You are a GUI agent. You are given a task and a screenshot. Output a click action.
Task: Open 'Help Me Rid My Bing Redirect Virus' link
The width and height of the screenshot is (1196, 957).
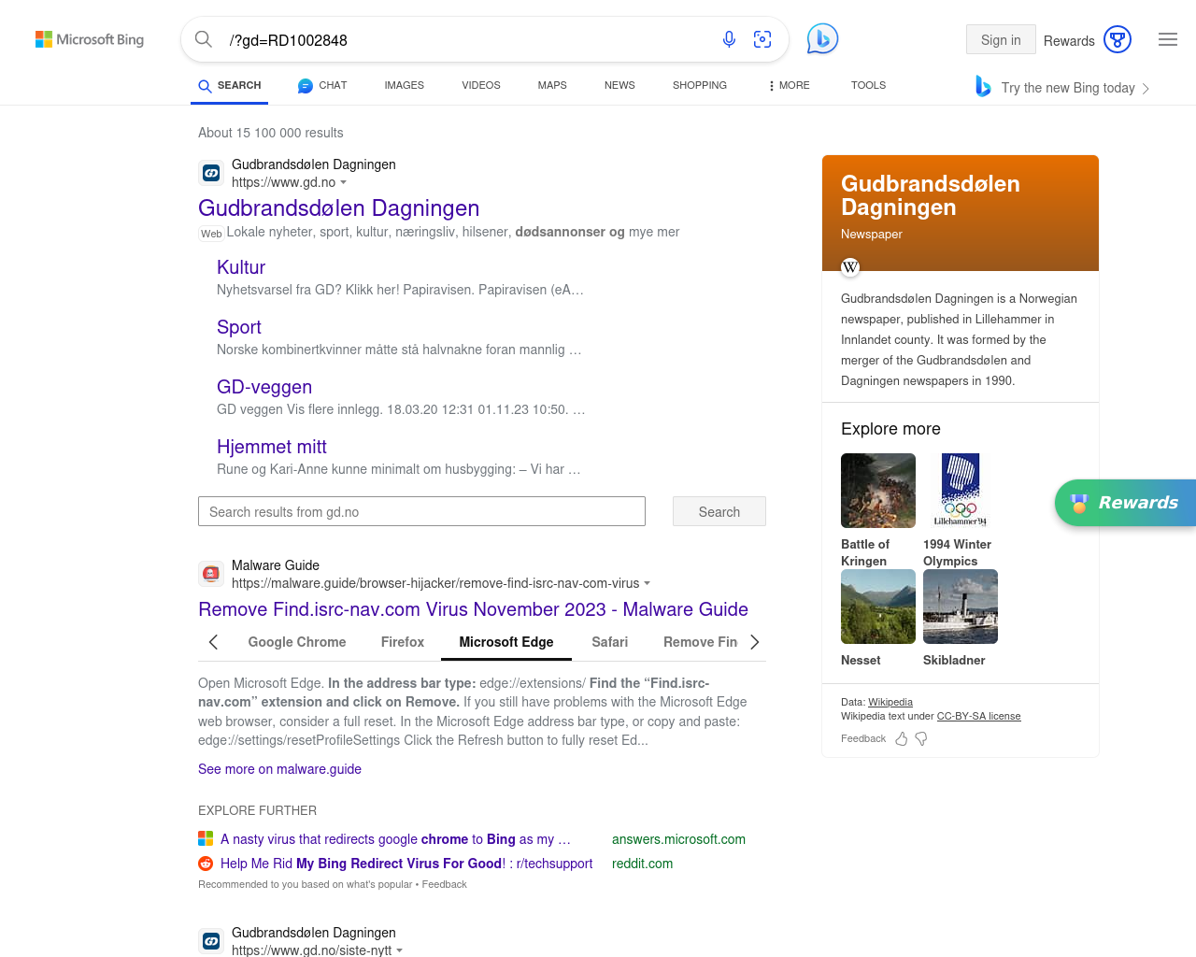tap(406, 864)
